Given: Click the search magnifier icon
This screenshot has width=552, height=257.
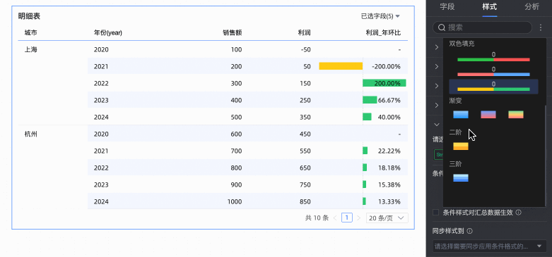Looking at the screenshot, I should [441, 27].
